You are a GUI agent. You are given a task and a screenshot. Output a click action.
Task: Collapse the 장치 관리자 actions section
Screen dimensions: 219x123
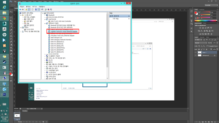pyautogui.click(x=129, y=16)
